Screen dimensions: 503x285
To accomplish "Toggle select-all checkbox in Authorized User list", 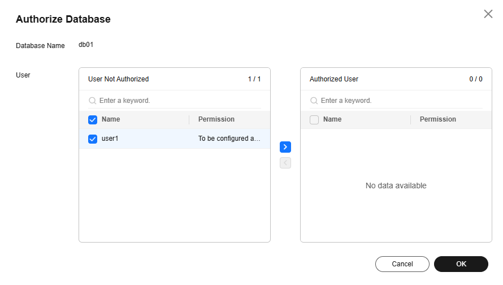I will [314, 120].
